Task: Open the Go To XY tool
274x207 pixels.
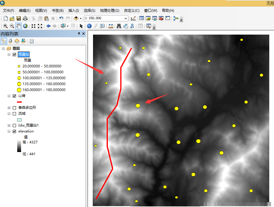Action: coord(132,26)
